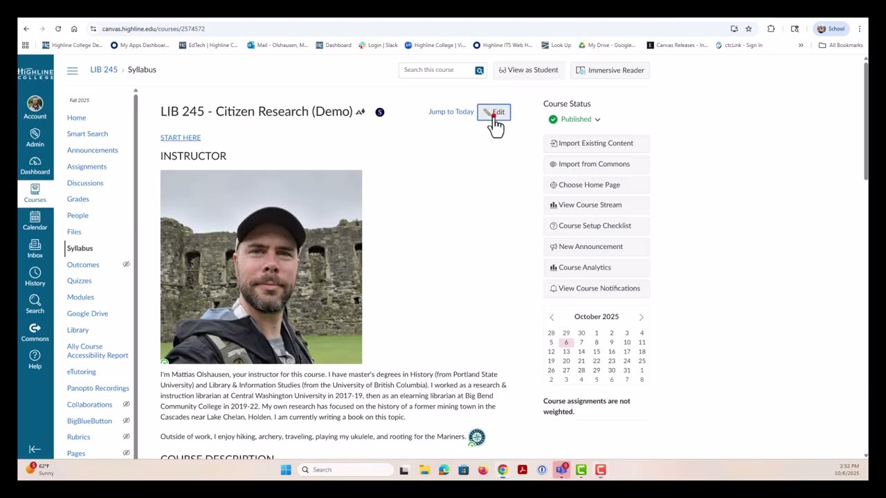Select October 6 in mini calendar
This screenshot has width=886, height=498.
[566, 342]
